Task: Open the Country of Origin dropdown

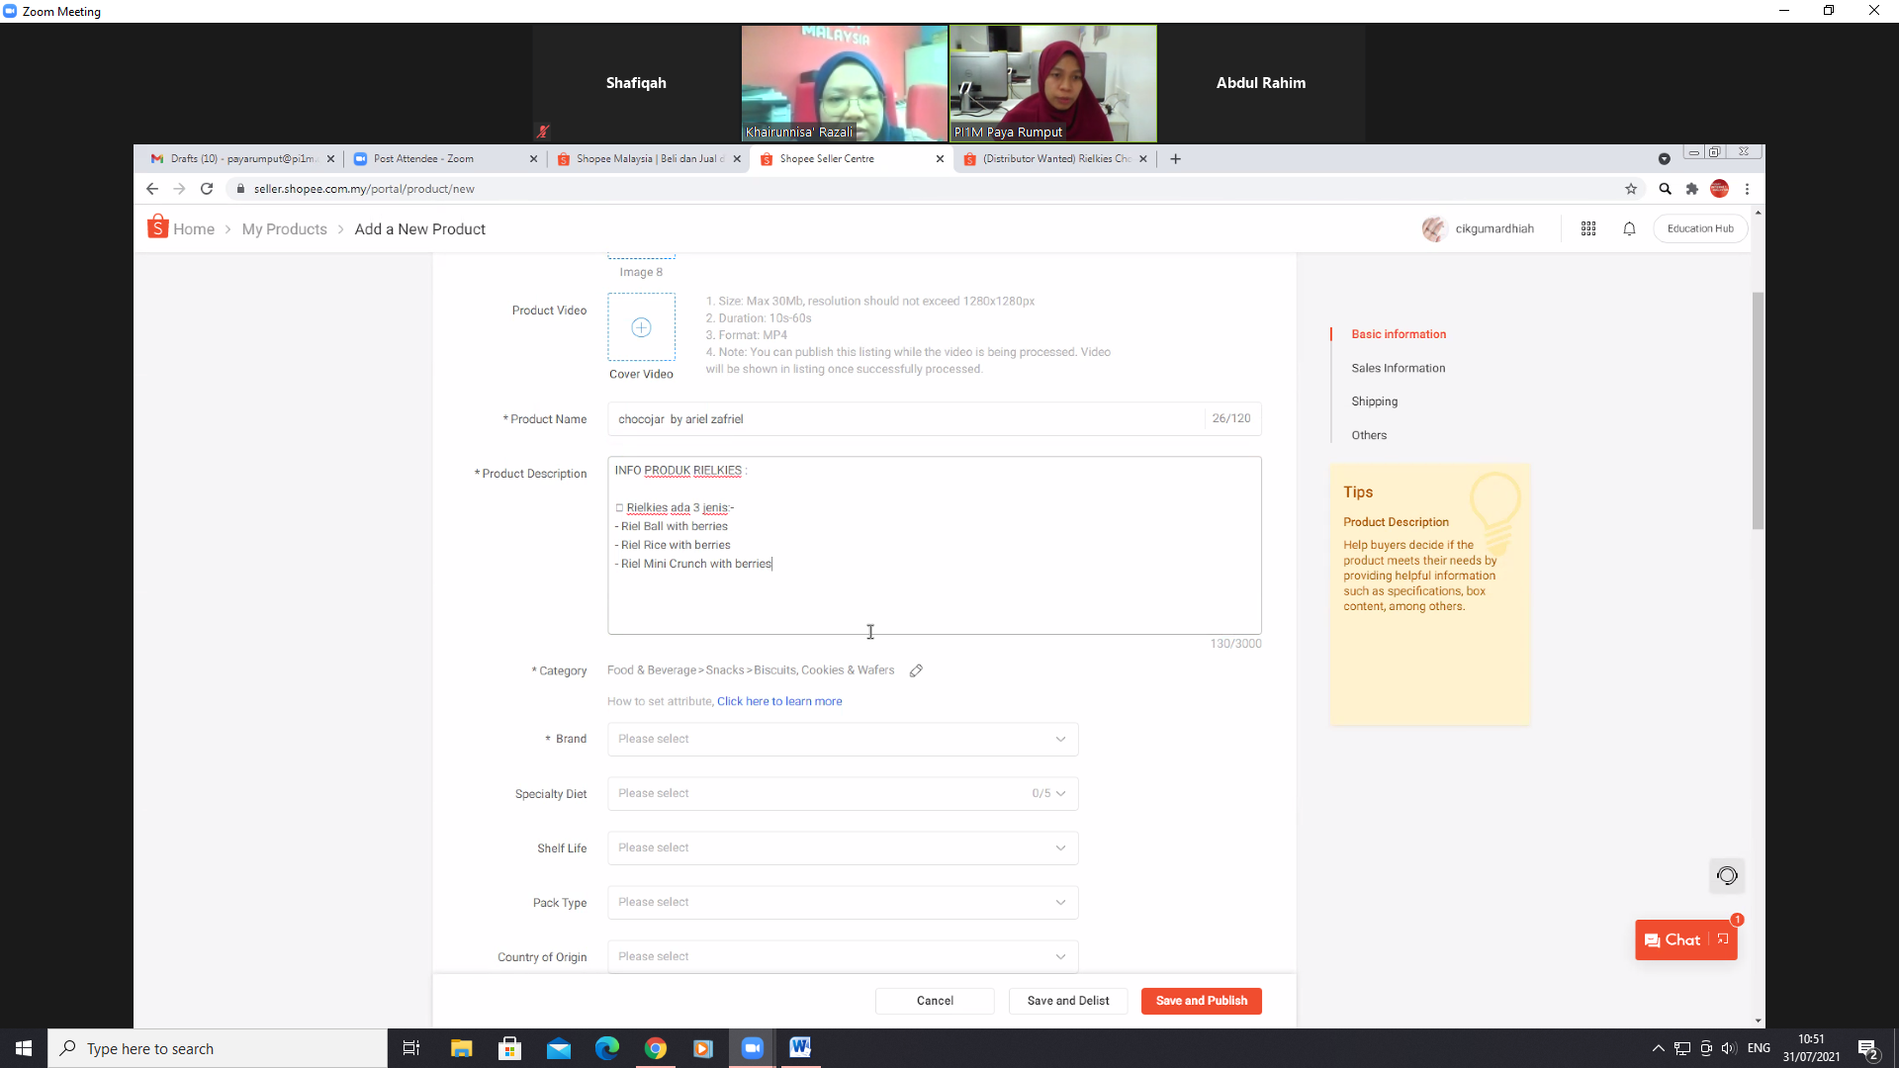Action: click(x=843, y=956)
